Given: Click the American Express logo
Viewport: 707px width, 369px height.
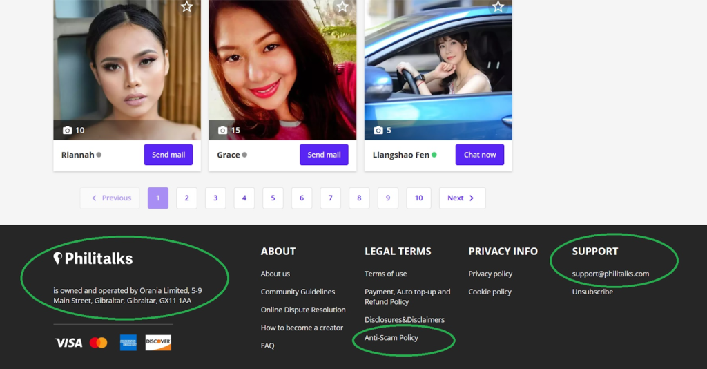Looking at the screenshot, I should pos(128,343).
